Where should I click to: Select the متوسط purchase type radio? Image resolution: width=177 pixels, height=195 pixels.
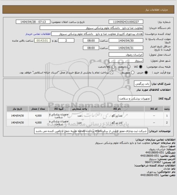133,72
